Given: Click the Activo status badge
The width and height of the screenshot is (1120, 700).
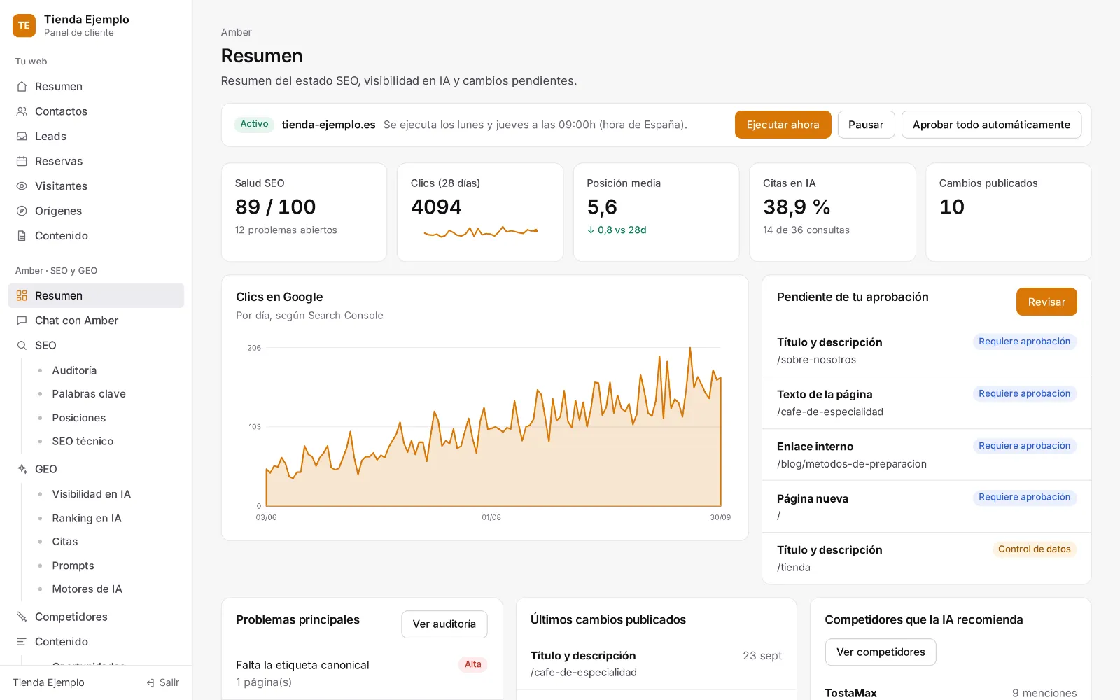Looking at the screenshot, I should (254, 124).
